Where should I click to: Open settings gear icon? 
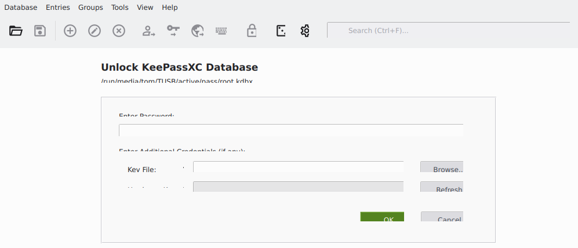305,31
